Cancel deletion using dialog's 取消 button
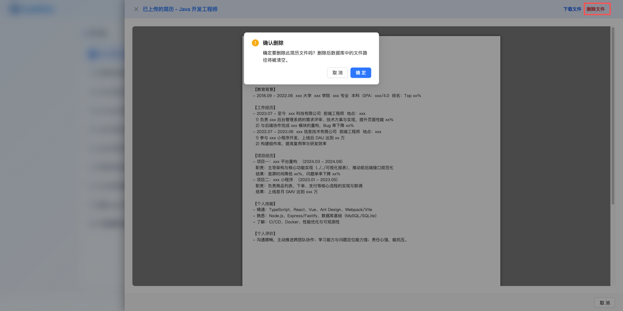The image size is (623, 311). [x=337, y=73]
